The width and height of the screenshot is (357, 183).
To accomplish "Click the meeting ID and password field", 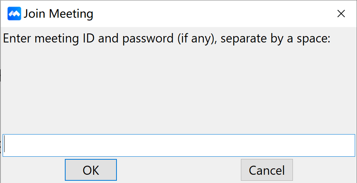I will point(179,145).
